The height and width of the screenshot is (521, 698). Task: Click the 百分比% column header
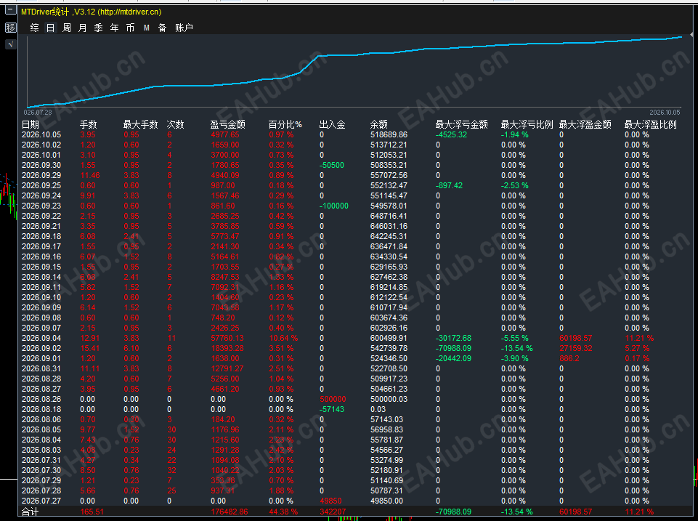pyautogui.click(x=285, y=125)
